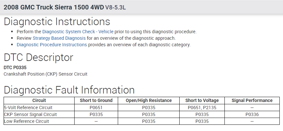The image size is (283, 131).
Task: Click the Crankshaft Position (CKP) Sensor Circuit description
Action: [x=45, y=74]
